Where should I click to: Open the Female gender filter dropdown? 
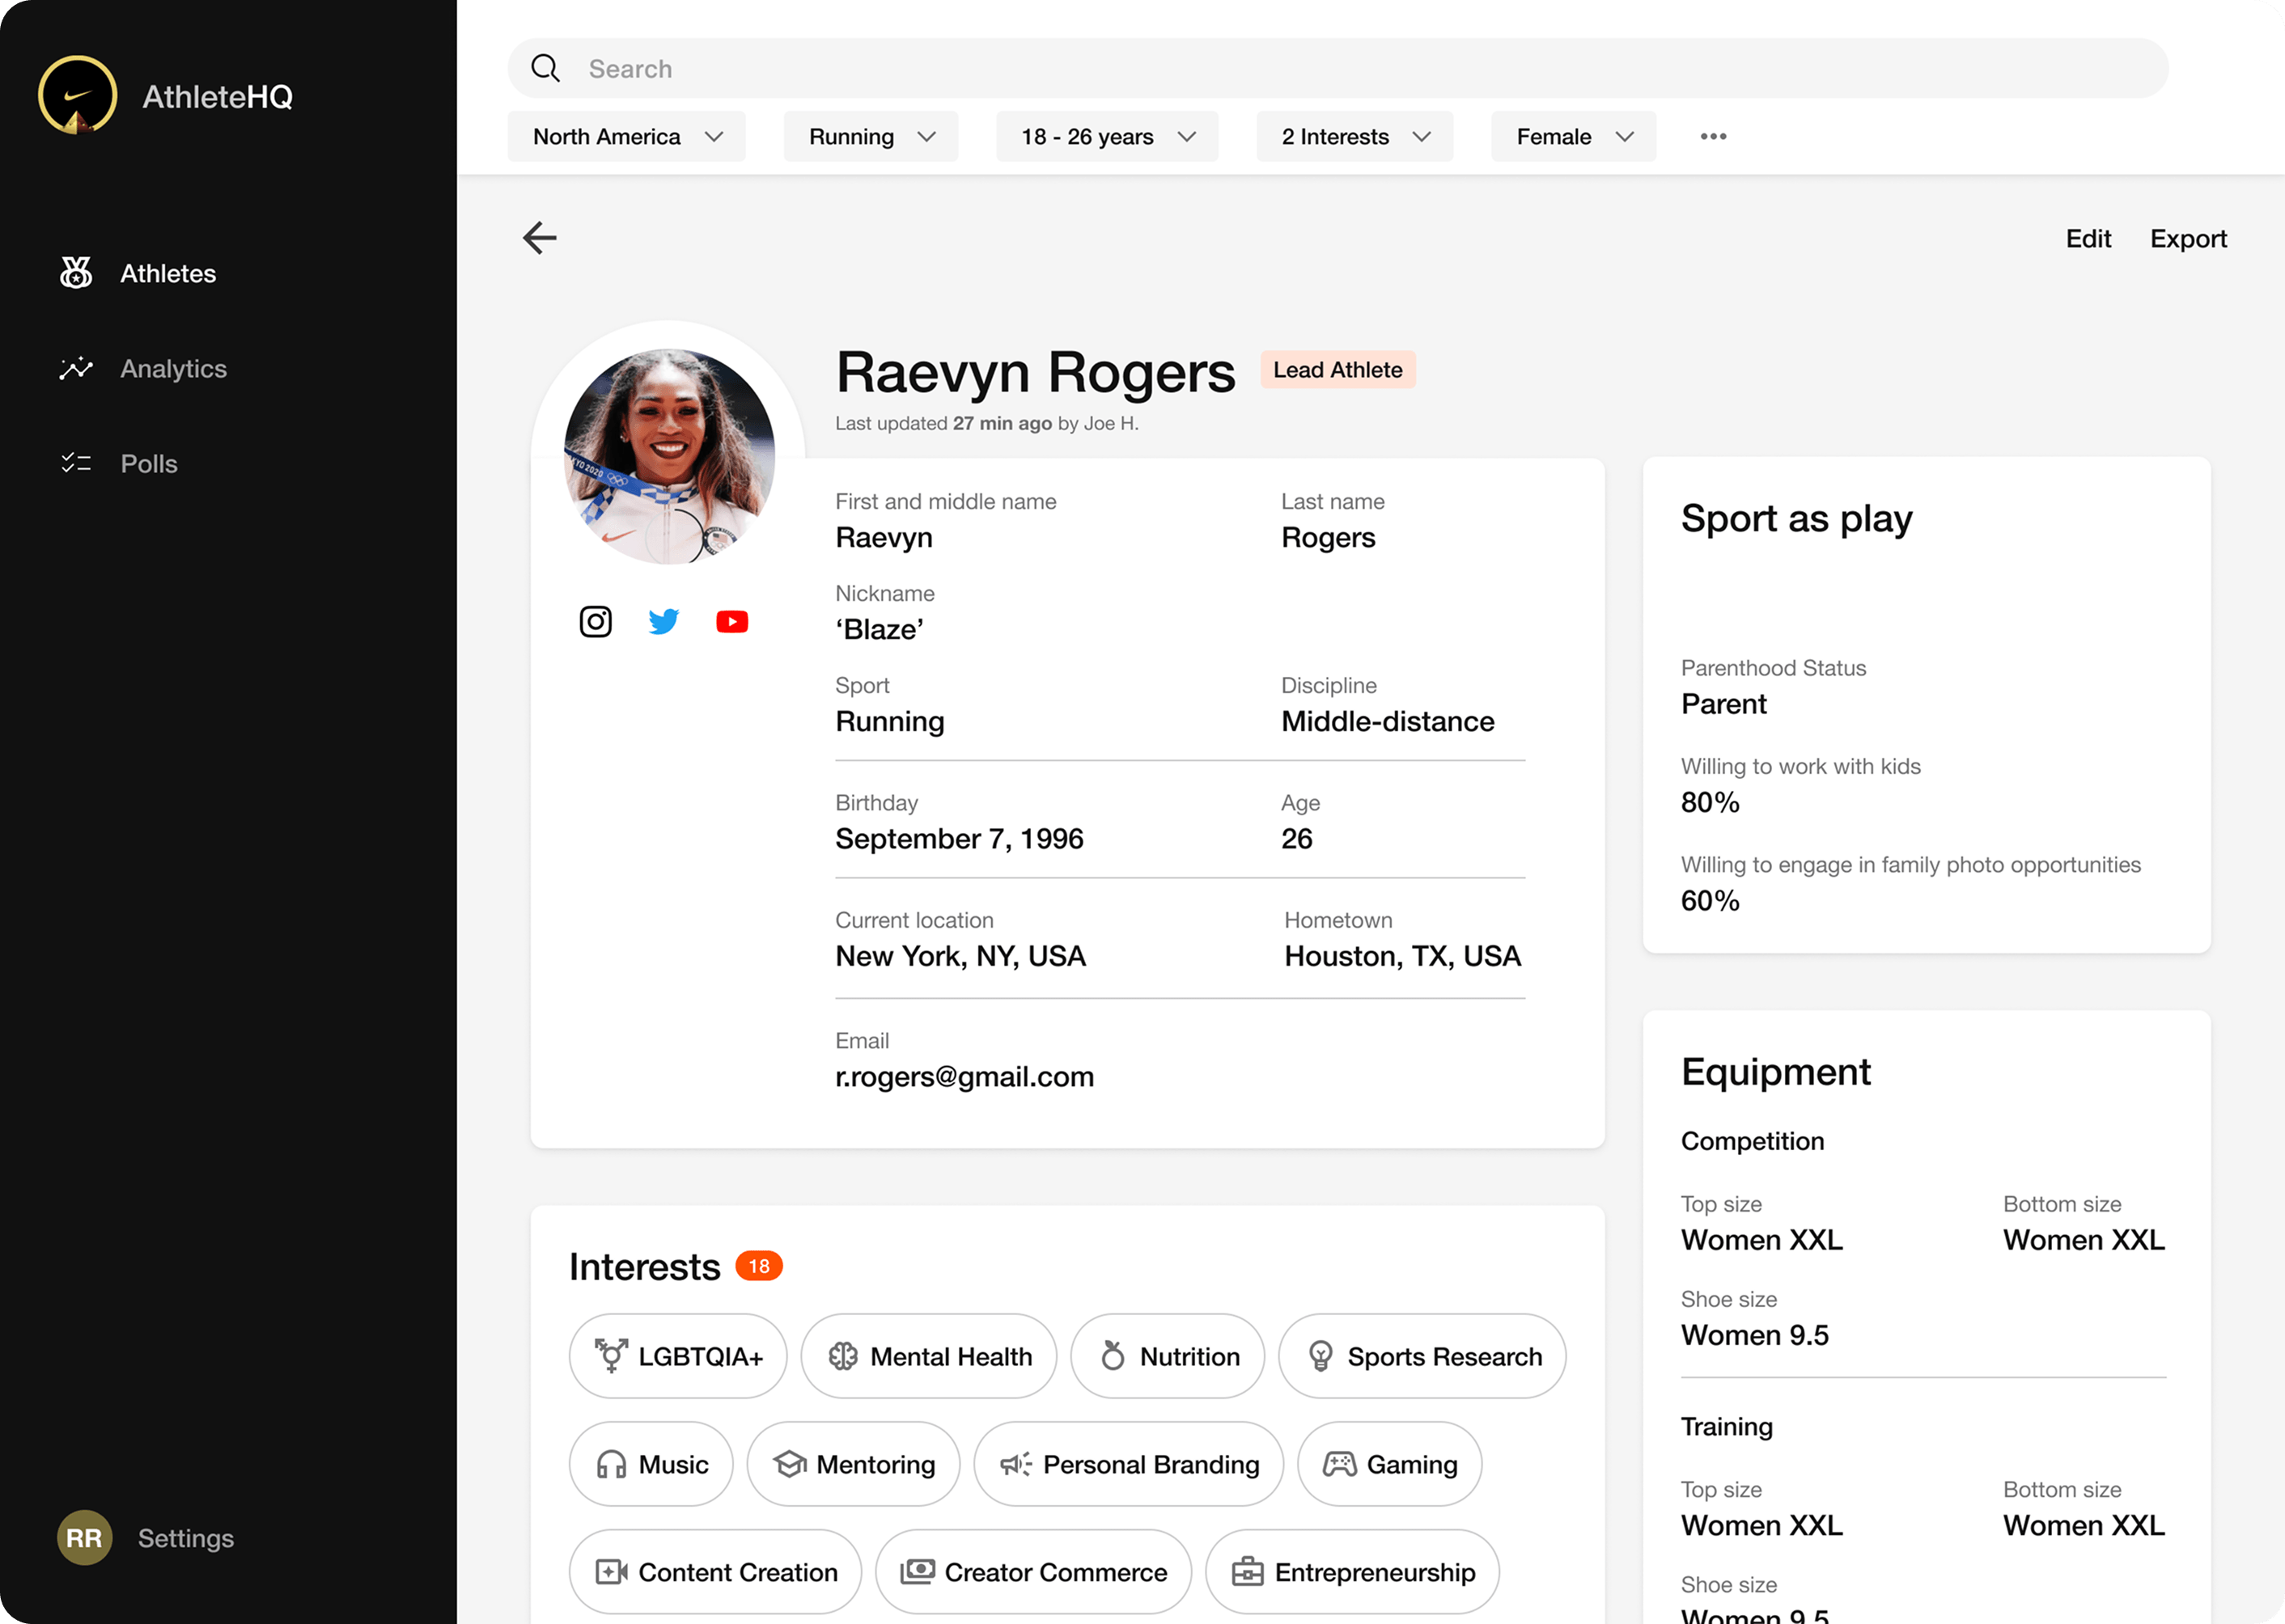pos(1574,136)
